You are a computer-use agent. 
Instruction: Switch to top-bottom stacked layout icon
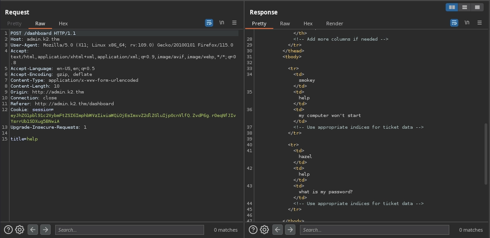click(464, 7)
